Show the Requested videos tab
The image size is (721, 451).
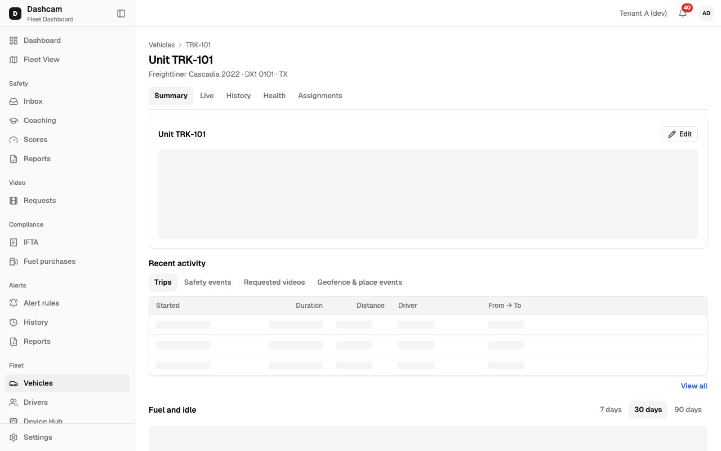pyautogui.click(x=274, y=282)
